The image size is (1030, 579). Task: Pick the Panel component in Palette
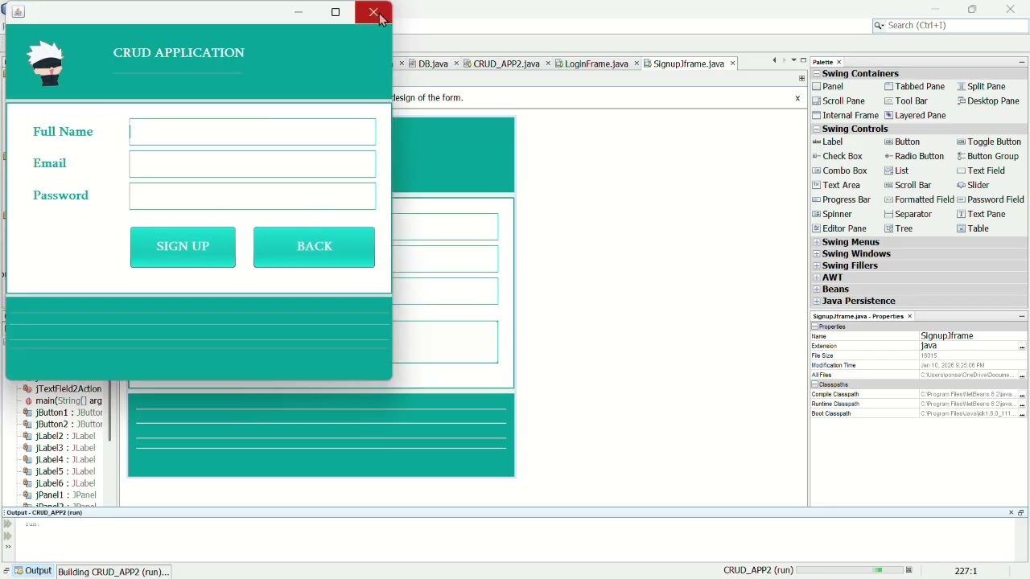pos(828,87)
